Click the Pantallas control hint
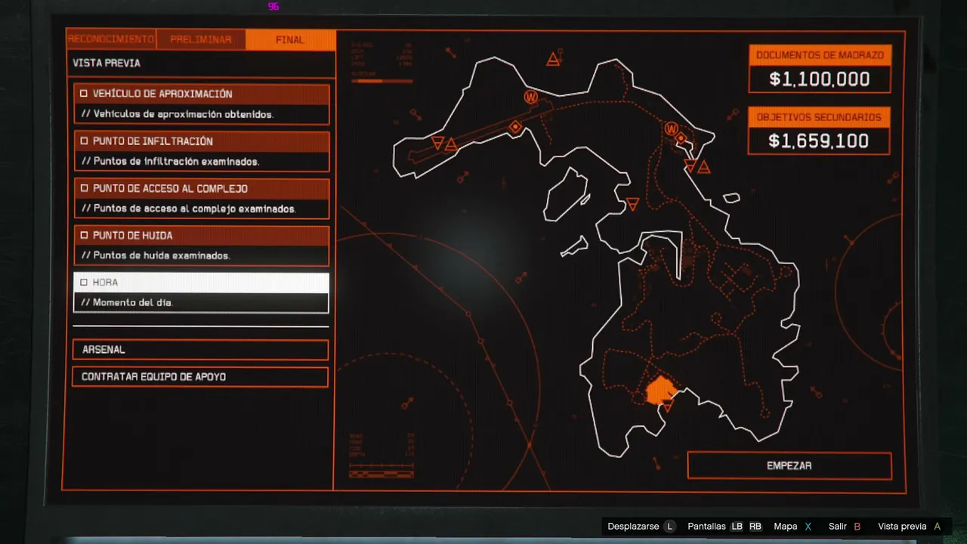This screenshot has height=544, width=967. pyautogui.click(x=706, y=527)
